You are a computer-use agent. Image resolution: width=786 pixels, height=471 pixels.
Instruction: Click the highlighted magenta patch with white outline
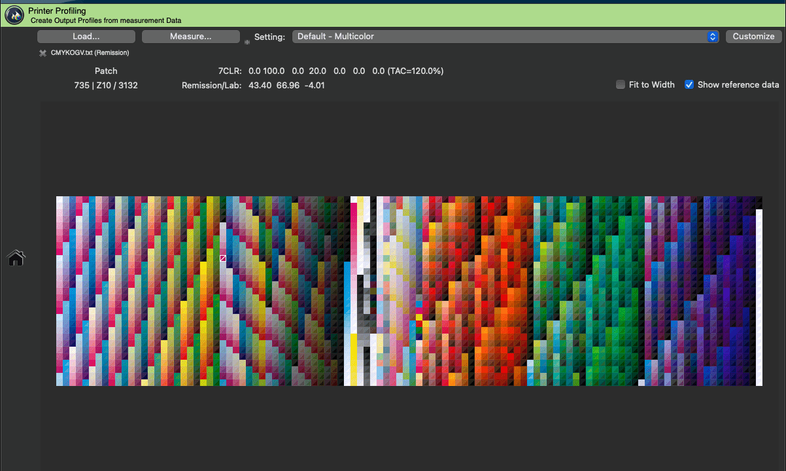(223, 258)
